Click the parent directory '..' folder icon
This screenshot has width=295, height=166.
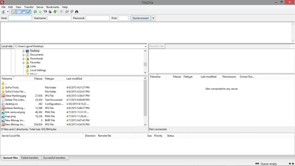3,83
